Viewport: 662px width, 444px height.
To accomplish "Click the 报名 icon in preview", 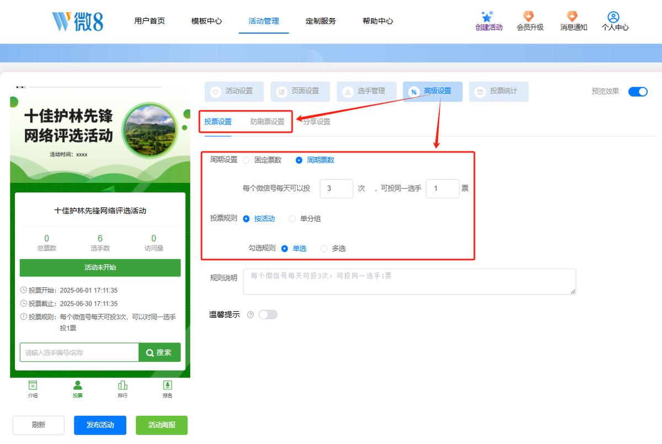I will 167,385.
